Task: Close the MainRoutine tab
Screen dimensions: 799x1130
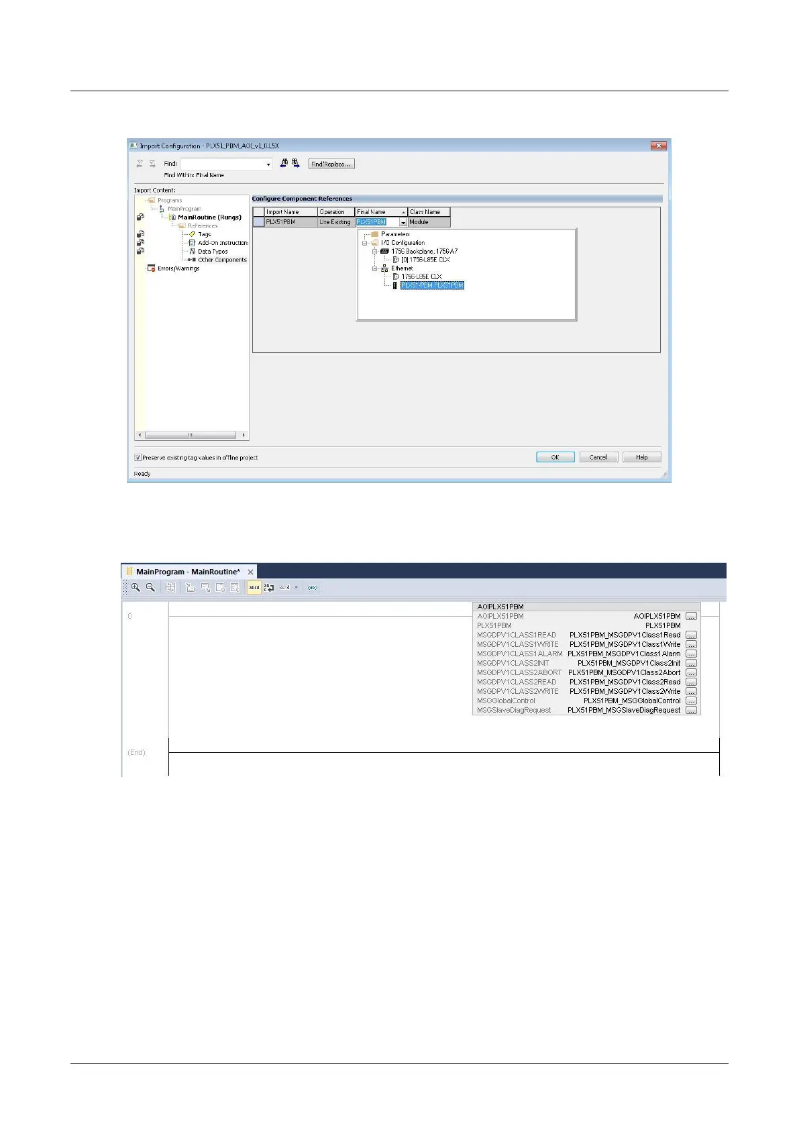Action: [x=250, y=572]
